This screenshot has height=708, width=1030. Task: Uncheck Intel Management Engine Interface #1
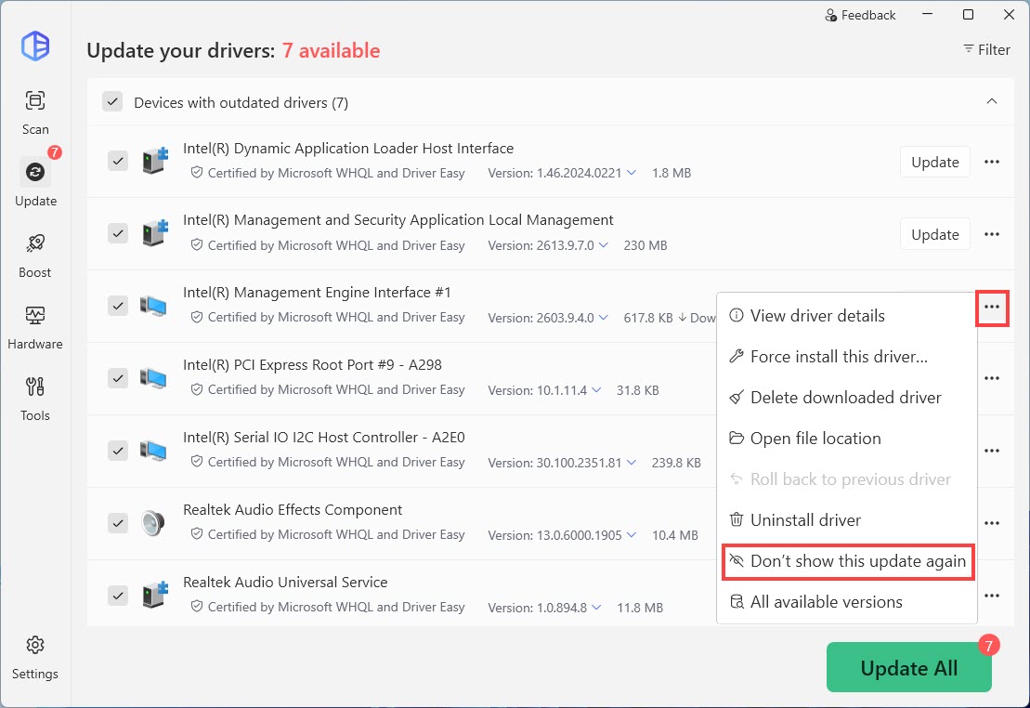[118, 306]
